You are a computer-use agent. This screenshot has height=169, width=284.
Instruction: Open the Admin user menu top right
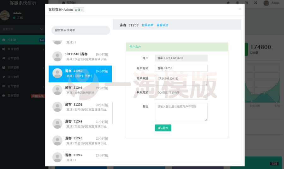coord(271,3)
